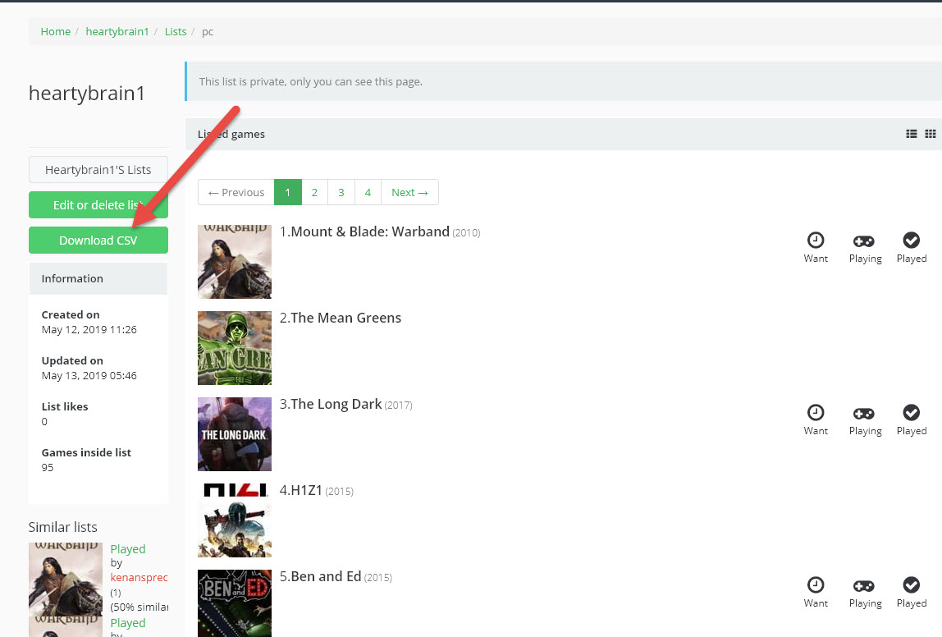Open first similar list named Played

click(x=128, y=548)
